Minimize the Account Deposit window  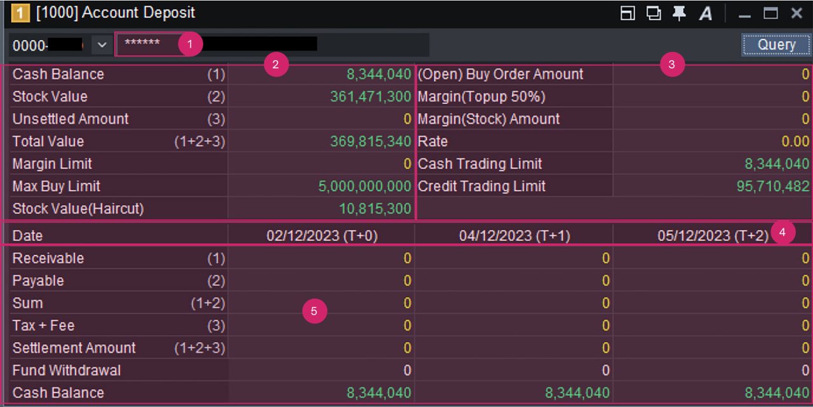pos(744,14)
